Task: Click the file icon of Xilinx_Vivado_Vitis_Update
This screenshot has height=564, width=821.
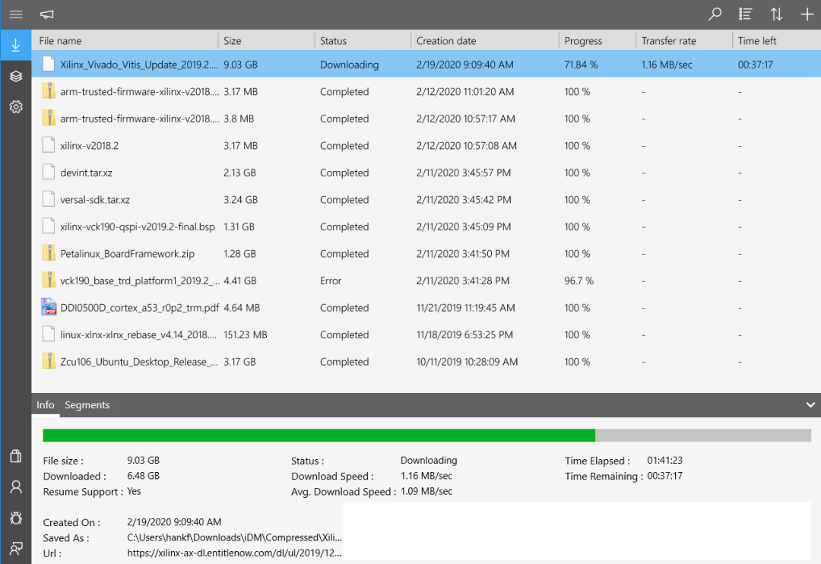Action: (x=49, y=64)
